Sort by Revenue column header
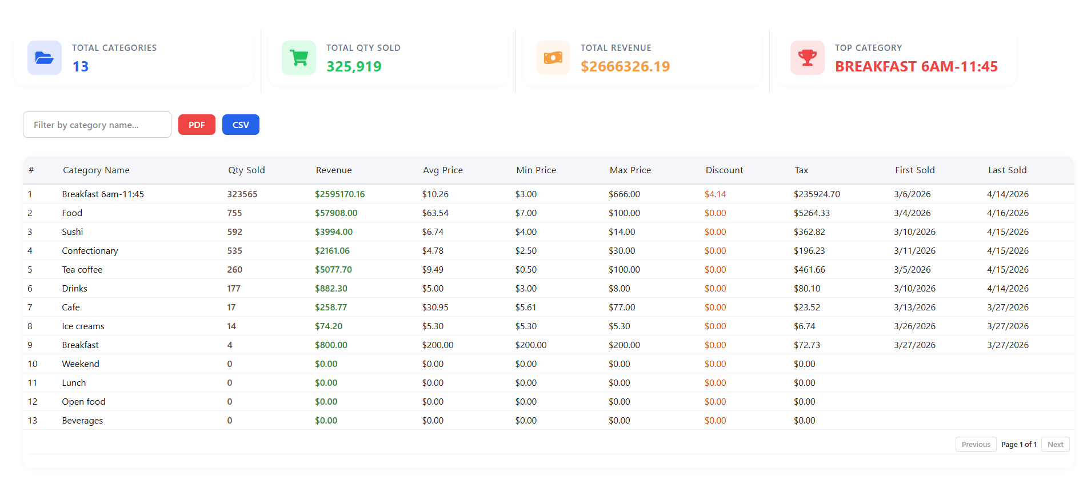 pos(334,170)
